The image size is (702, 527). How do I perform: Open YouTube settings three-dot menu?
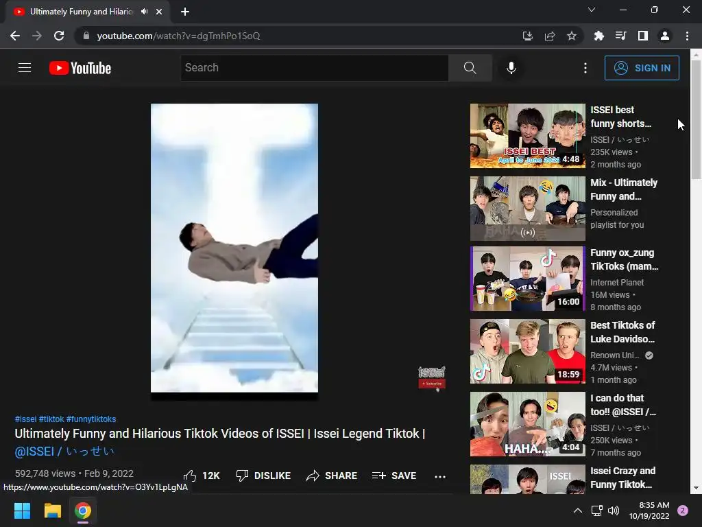click(585, 68)
